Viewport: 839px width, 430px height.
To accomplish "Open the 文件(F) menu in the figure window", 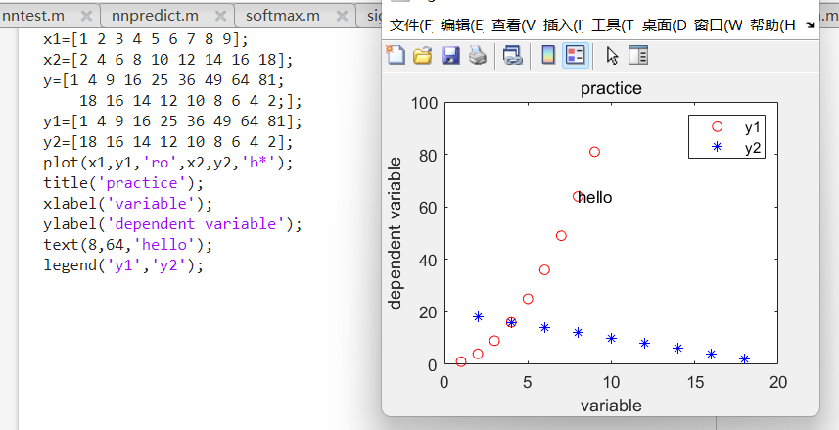I will coord(410,24).
